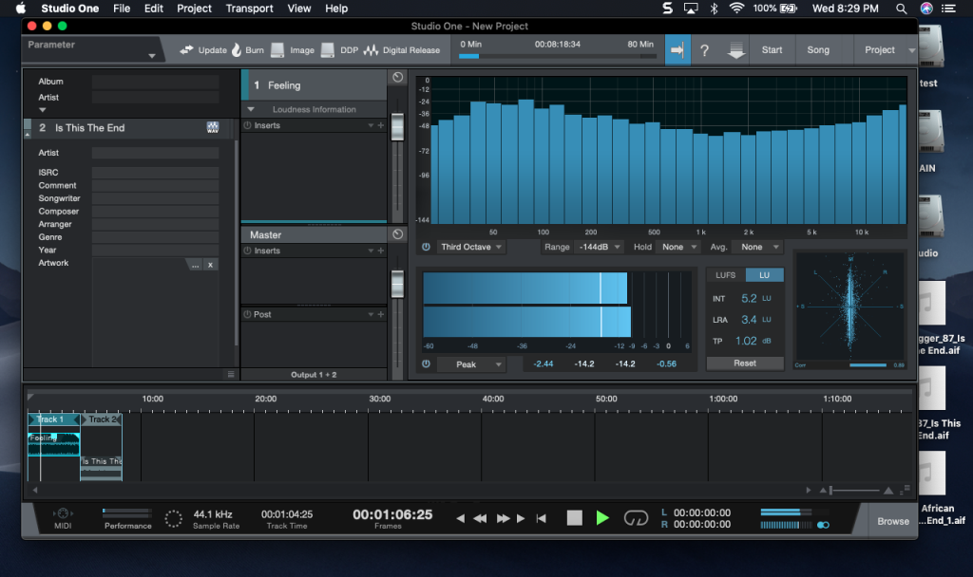Select Track 2 marker in timeline
The width and height of the screenshot is (973, 577).
[x=103, y=419]
